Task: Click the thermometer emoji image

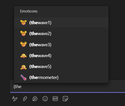Action: [x=23, y=77]
